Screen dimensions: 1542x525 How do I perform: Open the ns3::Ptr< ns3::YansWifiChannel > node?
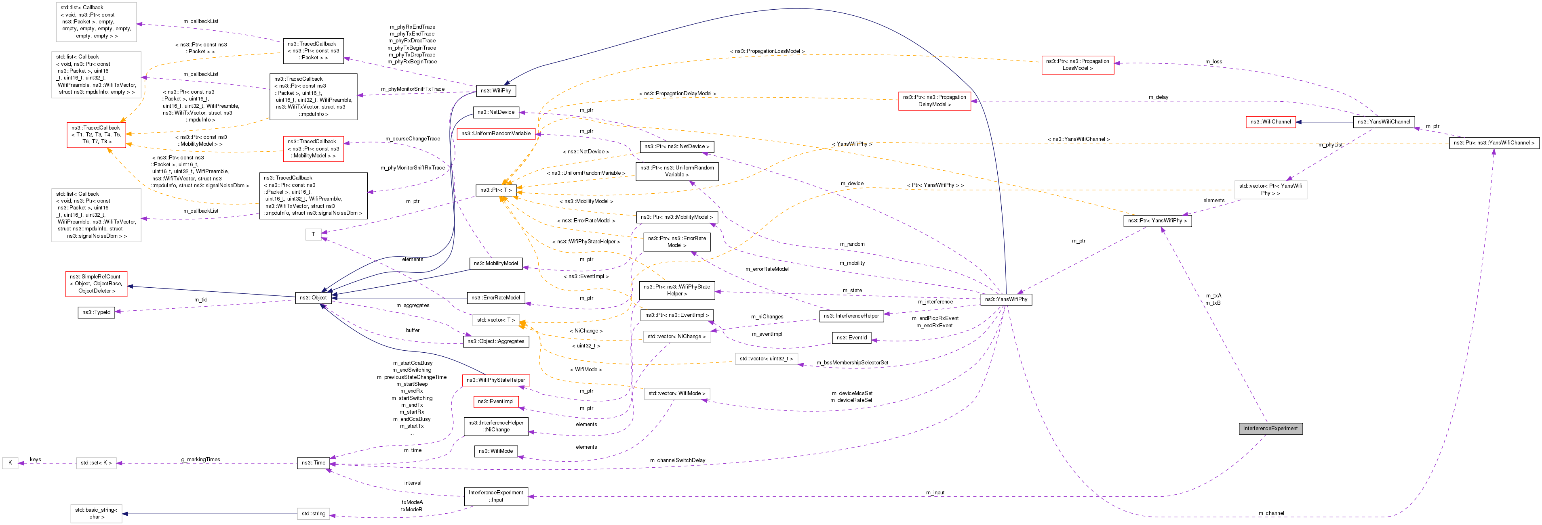[x=1494, y=143]
